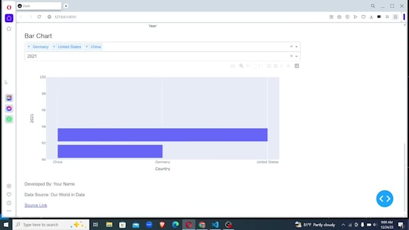Click the snapshot camera icon in the address bar
The width and height of the screenshot is (409, 230).
pos(339,17)
